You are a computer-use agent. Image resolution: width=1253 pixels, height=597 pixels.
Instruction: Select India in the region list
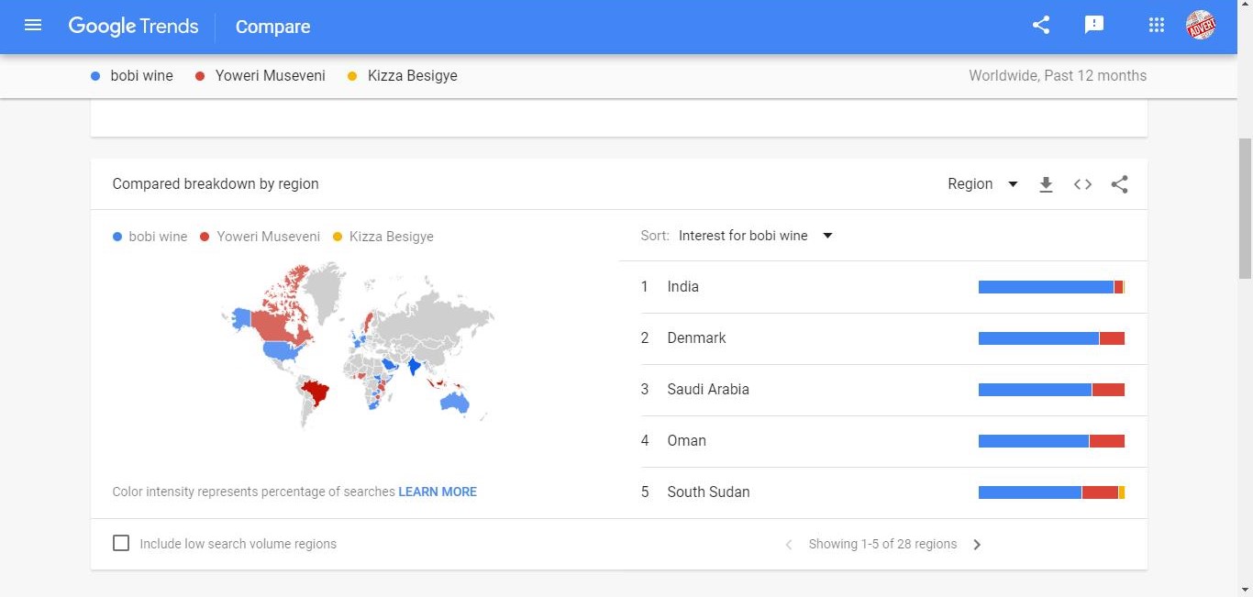(683, 287)
